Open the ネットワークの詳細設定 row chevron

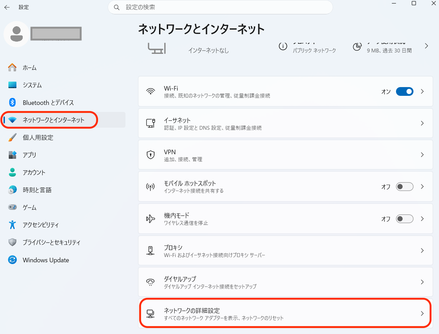(422, 314)
